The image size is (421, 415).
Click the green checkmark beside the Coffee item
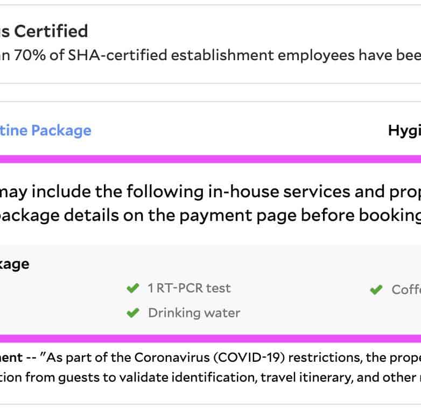click(x=376, y=290)
